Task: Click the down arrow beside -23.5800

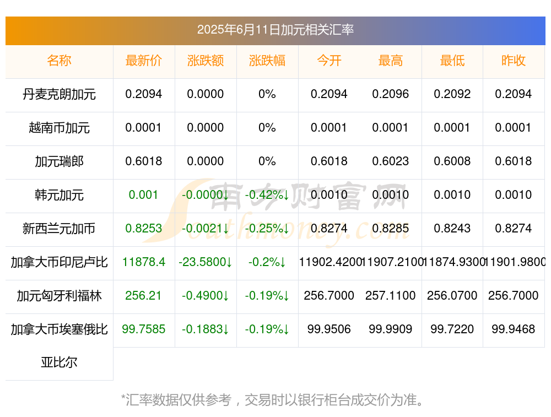Action: pyautogui.click(x=229, y=262)
